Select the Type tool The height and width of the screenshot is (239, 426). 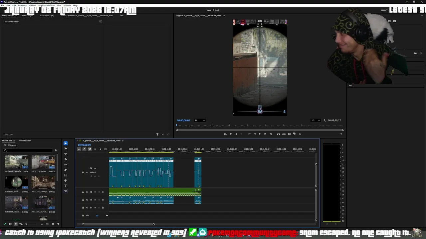point(66,186)
